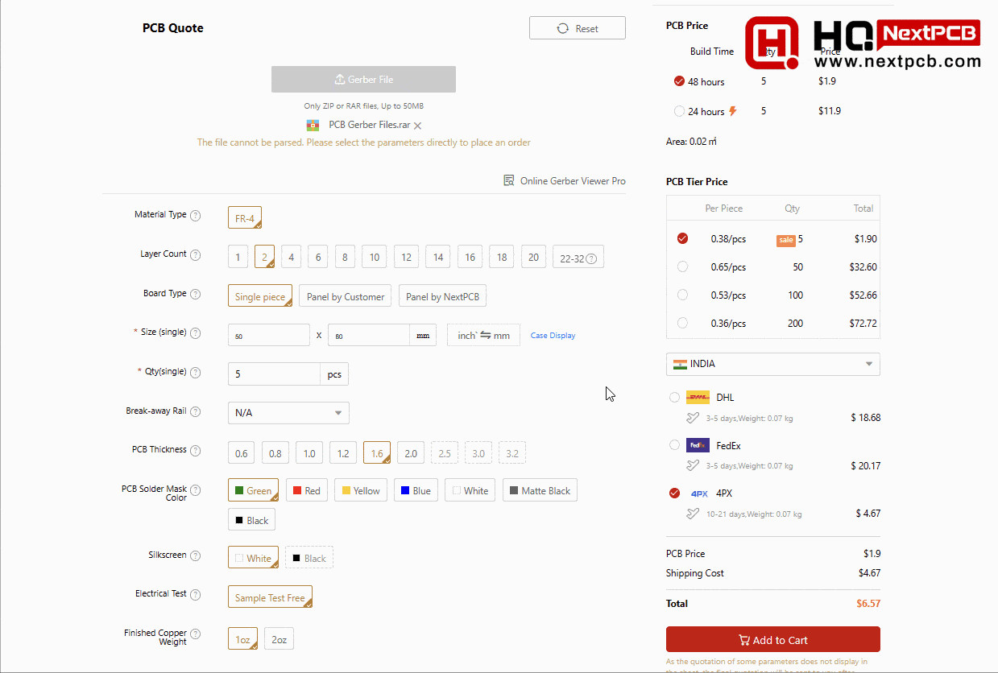Click help icon next to Material Type
The image size is (998, 673).
pos(195,216)
